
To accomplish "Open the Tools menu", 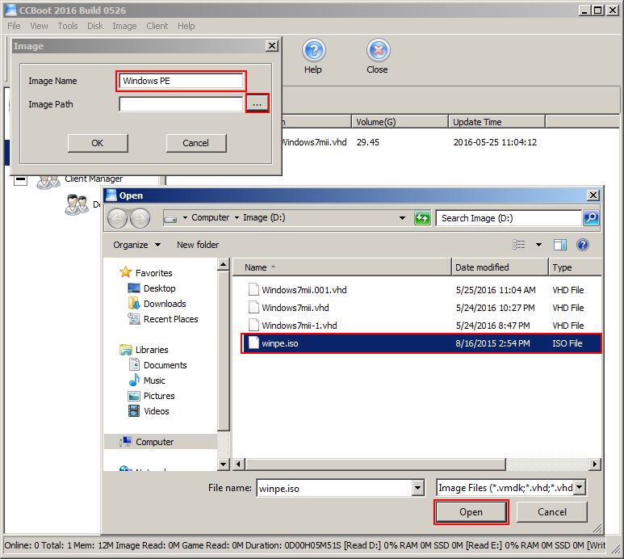I will pos(68,26).
